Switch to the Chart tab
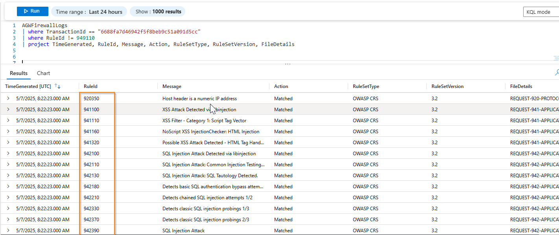The height and width of the screenshot is (235, 559). tap(43, 73)
